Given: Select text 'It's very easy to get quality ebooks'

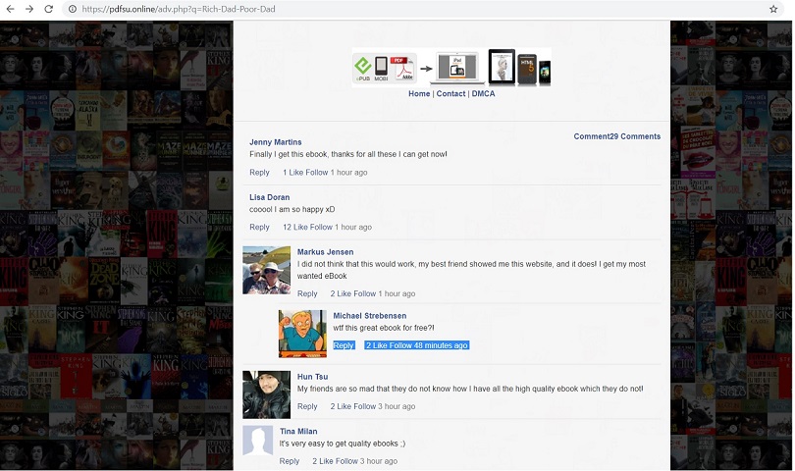Looking at the screenshot, I should 339,444.
